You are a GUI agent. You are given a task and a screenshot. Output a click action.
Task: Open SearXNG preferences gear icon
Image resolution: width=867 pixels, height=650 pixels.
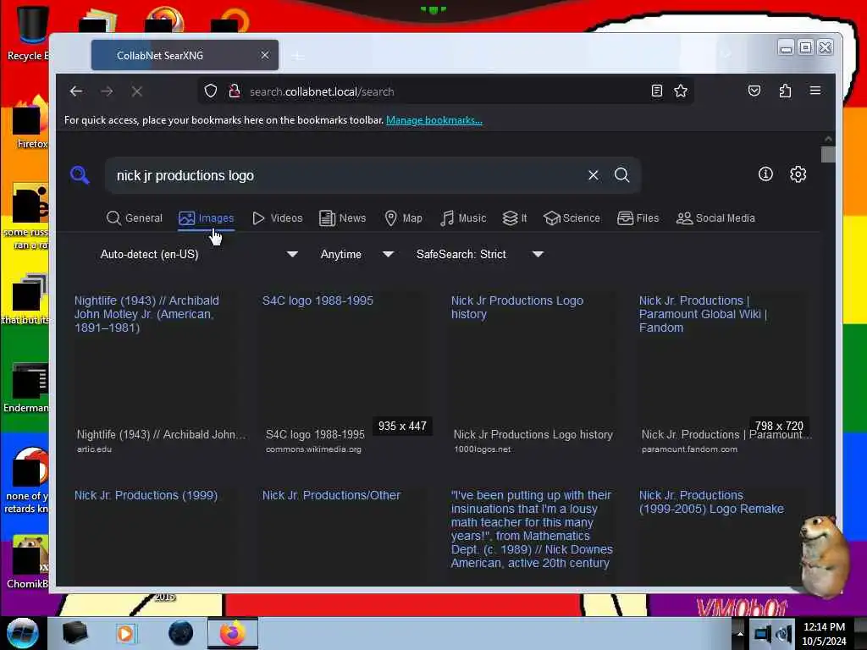click(x=798, y=174)
